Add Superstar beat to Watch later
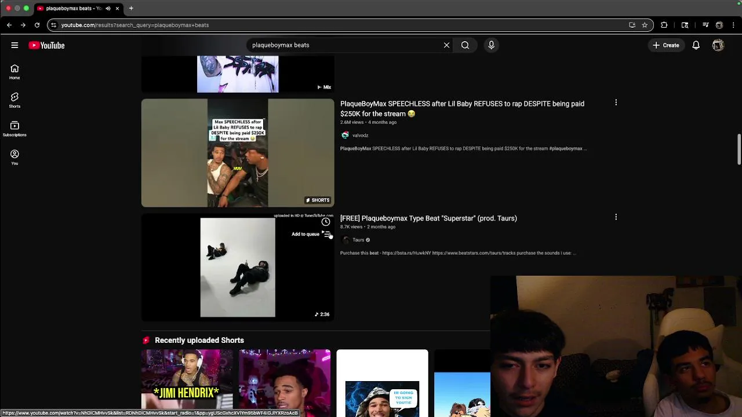This screenshot has height=417, width=742. (x=326, y=222)
